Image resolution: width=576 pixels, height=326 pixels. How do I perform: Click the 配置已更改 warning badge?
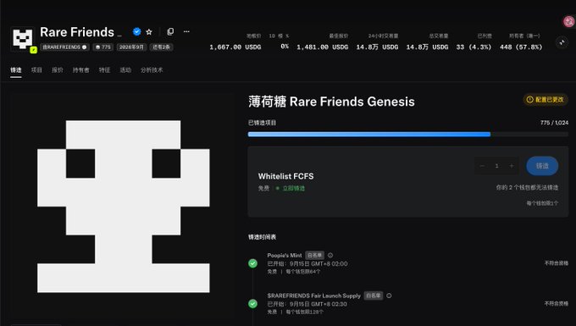pos(546,99)
